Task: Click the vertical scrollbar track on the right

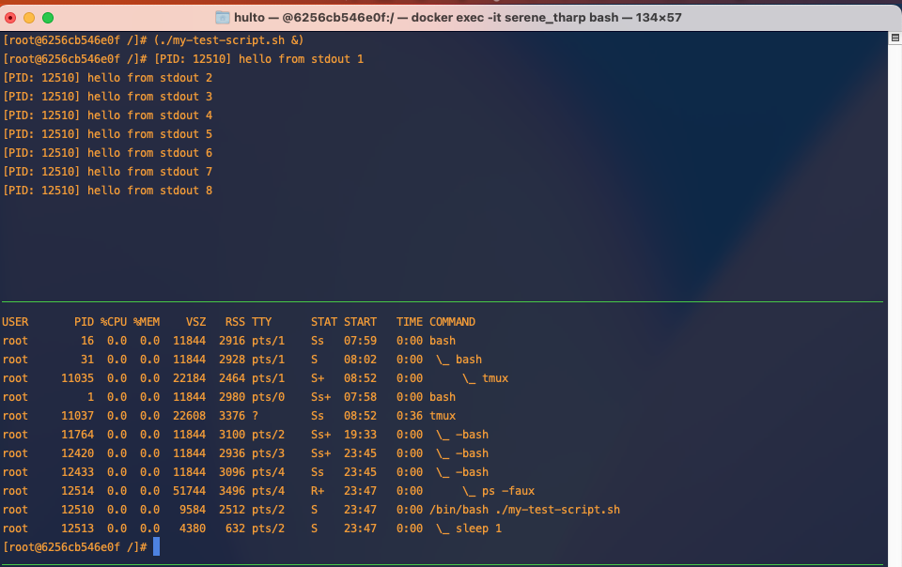Action: click(x=895, y=304)
